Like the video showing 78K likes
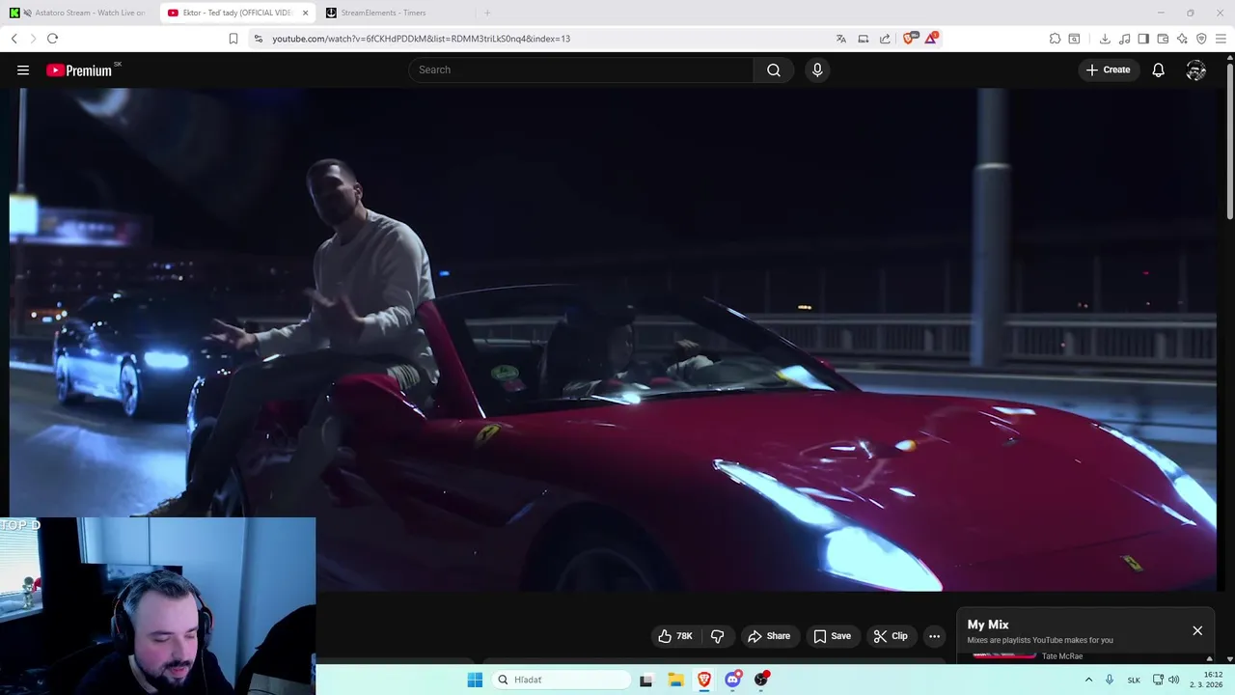The image size is (1235, 695). [x=675, y=636]
